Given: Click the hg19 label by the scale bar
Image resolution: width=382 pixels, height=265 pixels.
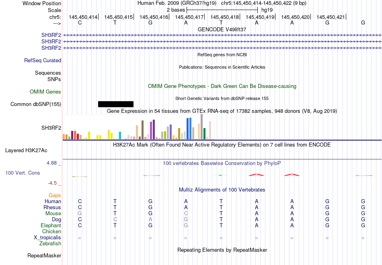Looking at the screenshot, I should point(267,10).
